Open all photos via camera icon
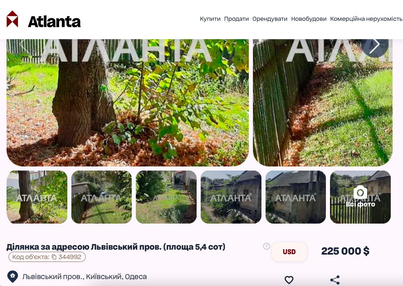403x286 pixels. click(360, 197)
